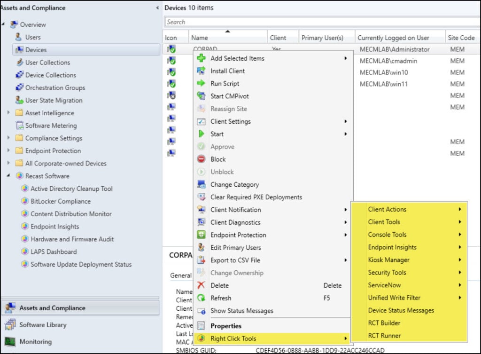
Task: Click the Client Diagnostics icon
Action: click(x=201, y=222)
